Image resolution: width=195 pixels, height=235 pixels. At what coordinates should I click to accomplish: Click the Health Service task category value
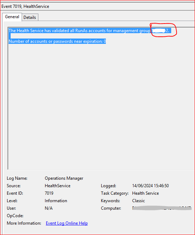(x=145, y=193)
